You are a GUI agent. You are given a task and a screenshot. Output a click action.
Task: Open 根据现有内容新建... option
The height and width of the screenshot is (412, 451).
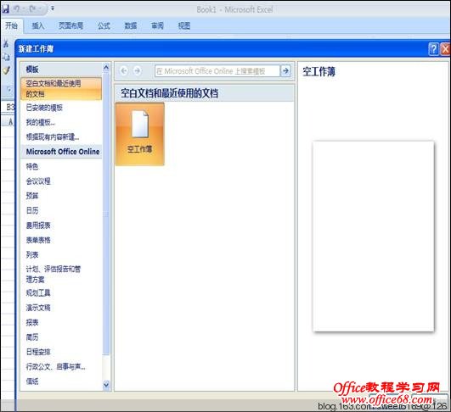pyautogui.click(x=53, y=137)
